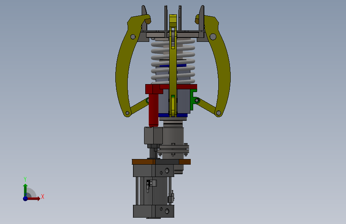The height and width of the screenshot is (224, 346).
Task: Select the red horizontal bracket below the spring
Action: [x=185, y=86]
